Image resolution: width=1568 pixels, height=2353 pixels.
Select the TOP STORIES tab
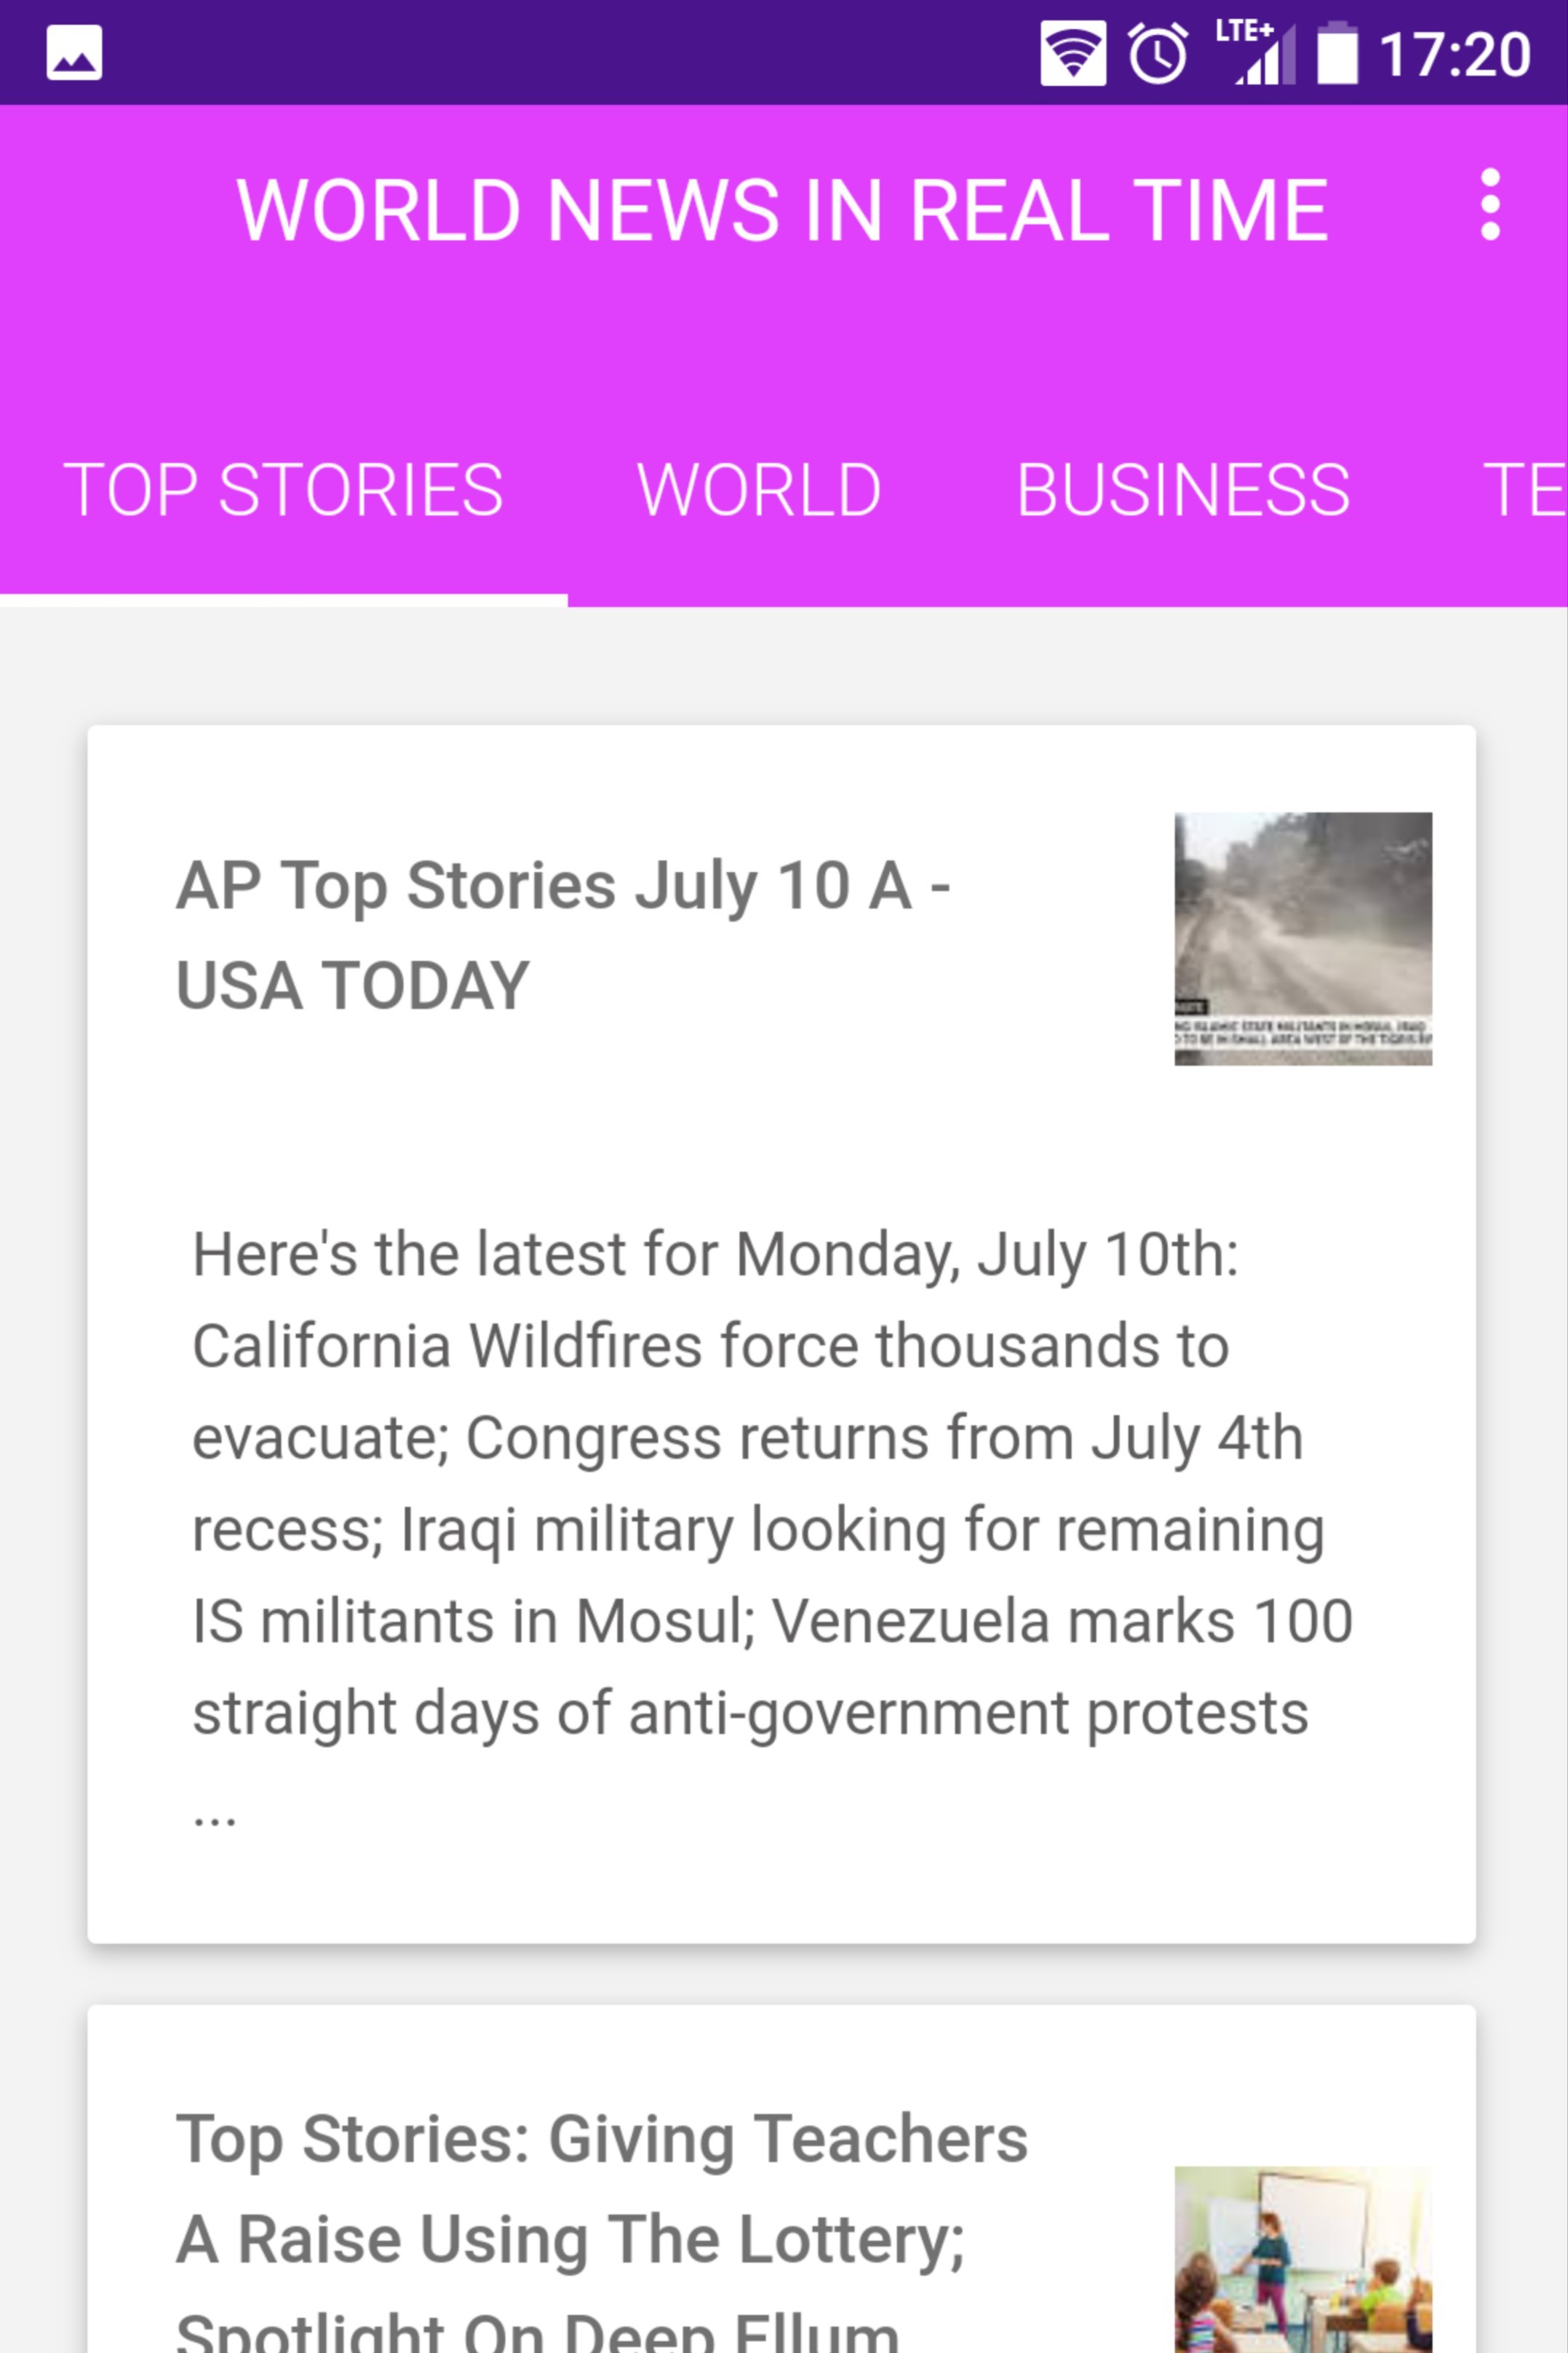click(283, 490)
